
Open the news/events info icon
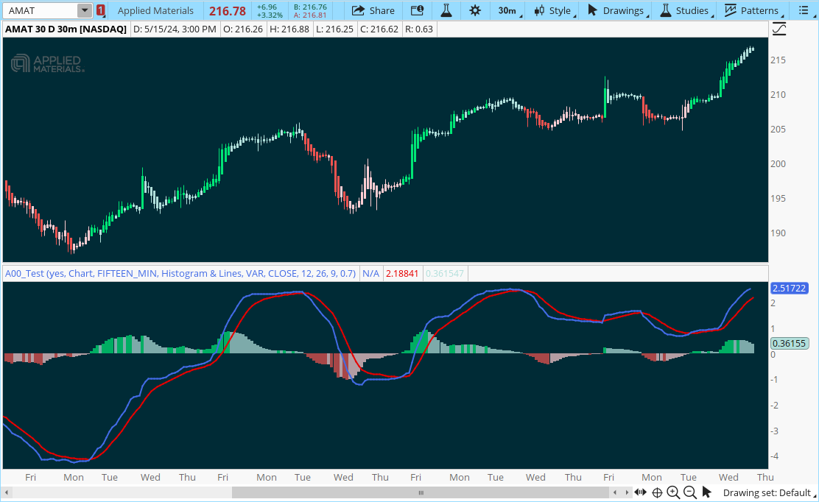417,10
